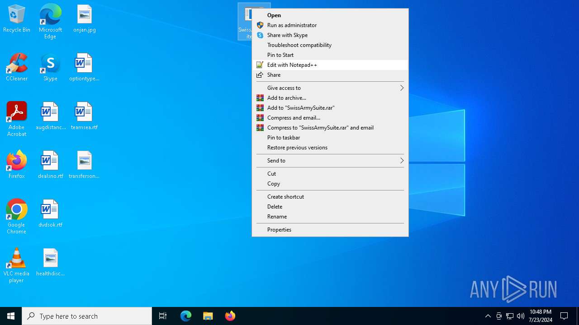Show hidden system tray icons
Image resolution: width=579 pixels, height=325 pixels.
[488, 316]
